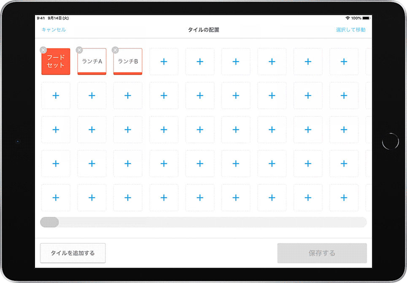The image size is (407, 283).
Task: Remove the ランチB tile via the X badge
Action: [115, 50]
